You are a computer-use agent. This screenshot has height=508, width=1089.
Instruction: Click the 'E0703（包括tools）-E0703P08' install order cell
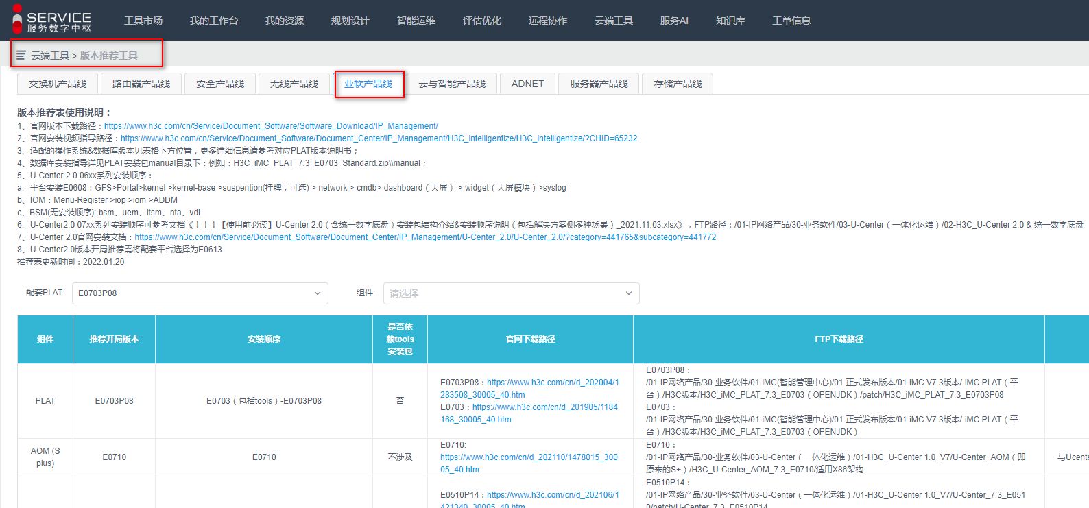[264, 401]
